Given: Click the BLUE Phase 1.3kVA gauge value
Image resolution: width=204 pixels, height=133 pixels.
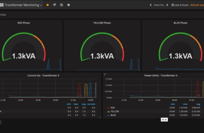Looking at the screenshot, I should click(180, 56).
